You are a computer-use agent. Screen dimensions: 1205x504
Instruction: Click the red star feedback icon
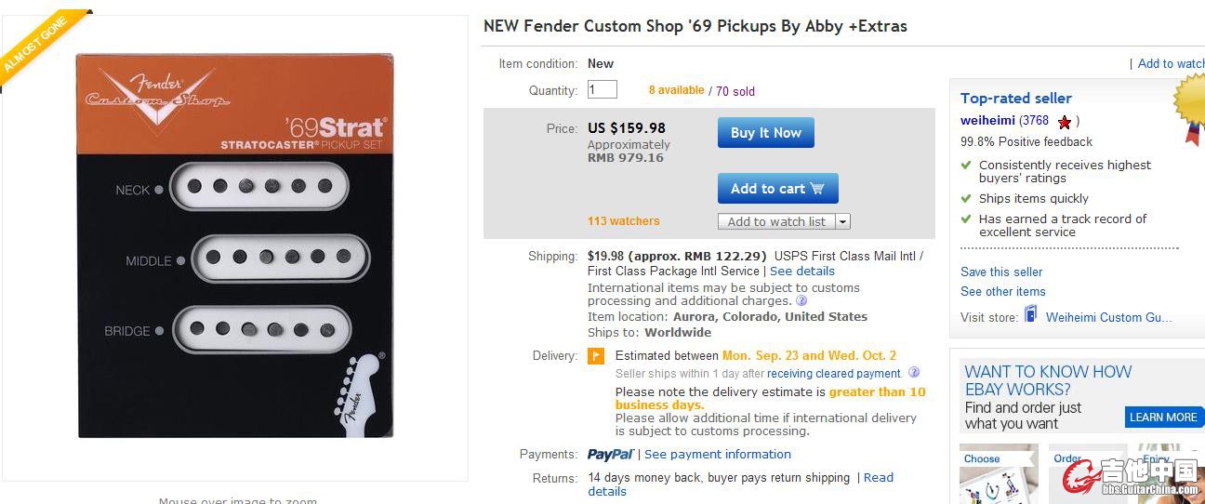click(x=1065, y=122)
